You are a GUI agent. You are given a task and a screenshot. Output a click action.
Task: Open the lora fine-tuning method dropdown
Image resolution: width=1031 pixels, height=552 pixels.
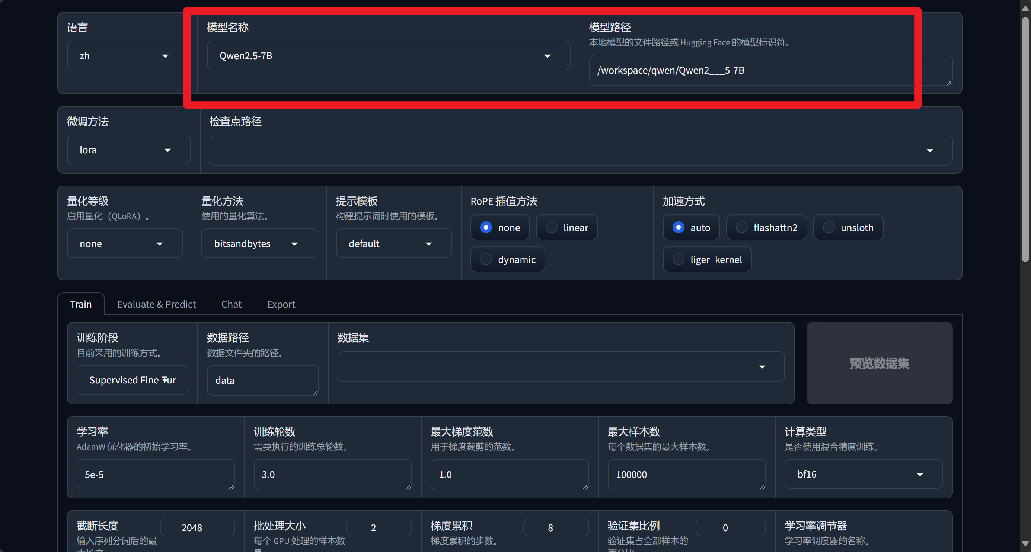[x=168, y=150]
